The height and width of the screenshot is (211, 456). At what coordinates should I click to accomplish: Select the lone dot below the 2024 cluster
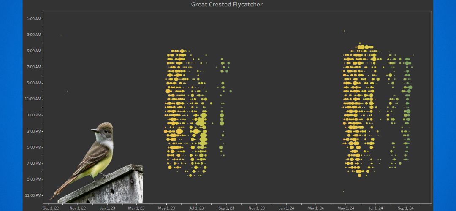point(343,191)
